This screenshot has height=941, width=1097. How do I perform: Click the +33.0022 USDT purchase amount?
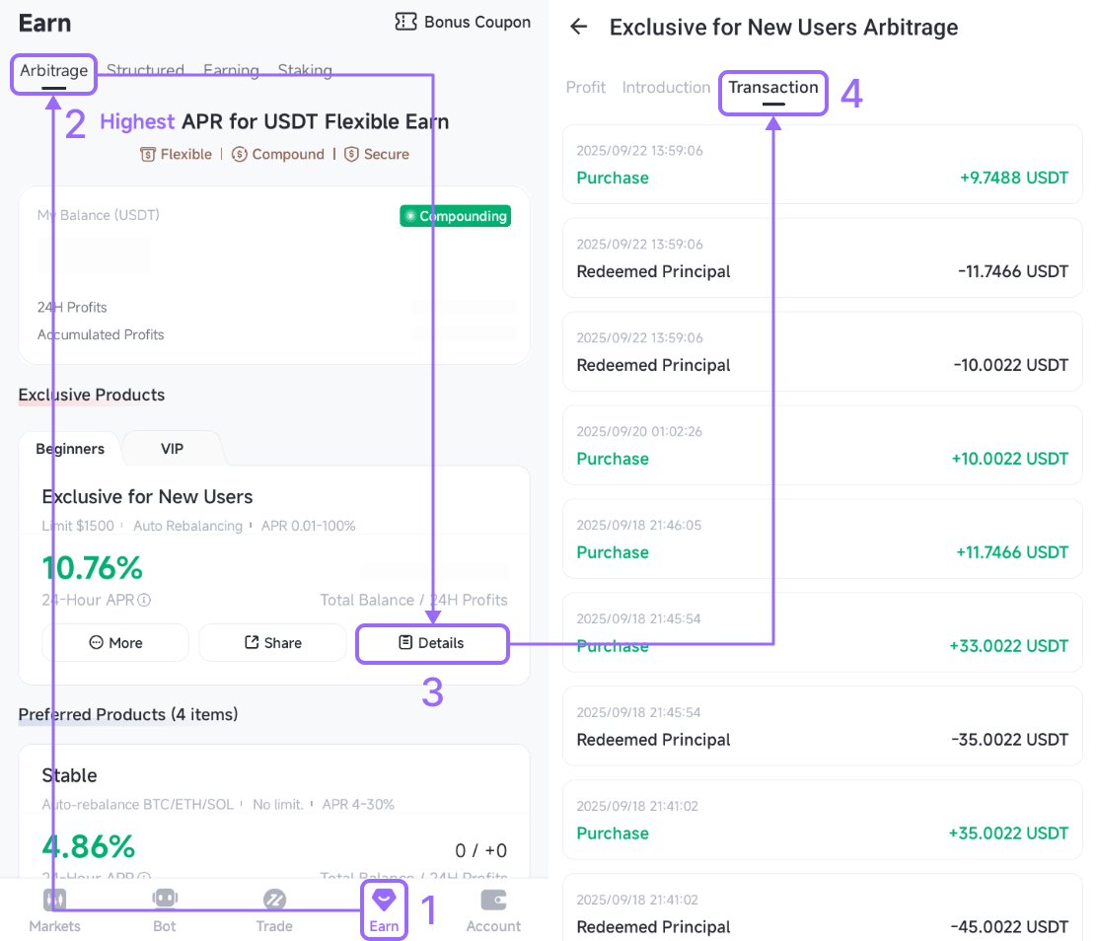click(x=1009, y=646)
